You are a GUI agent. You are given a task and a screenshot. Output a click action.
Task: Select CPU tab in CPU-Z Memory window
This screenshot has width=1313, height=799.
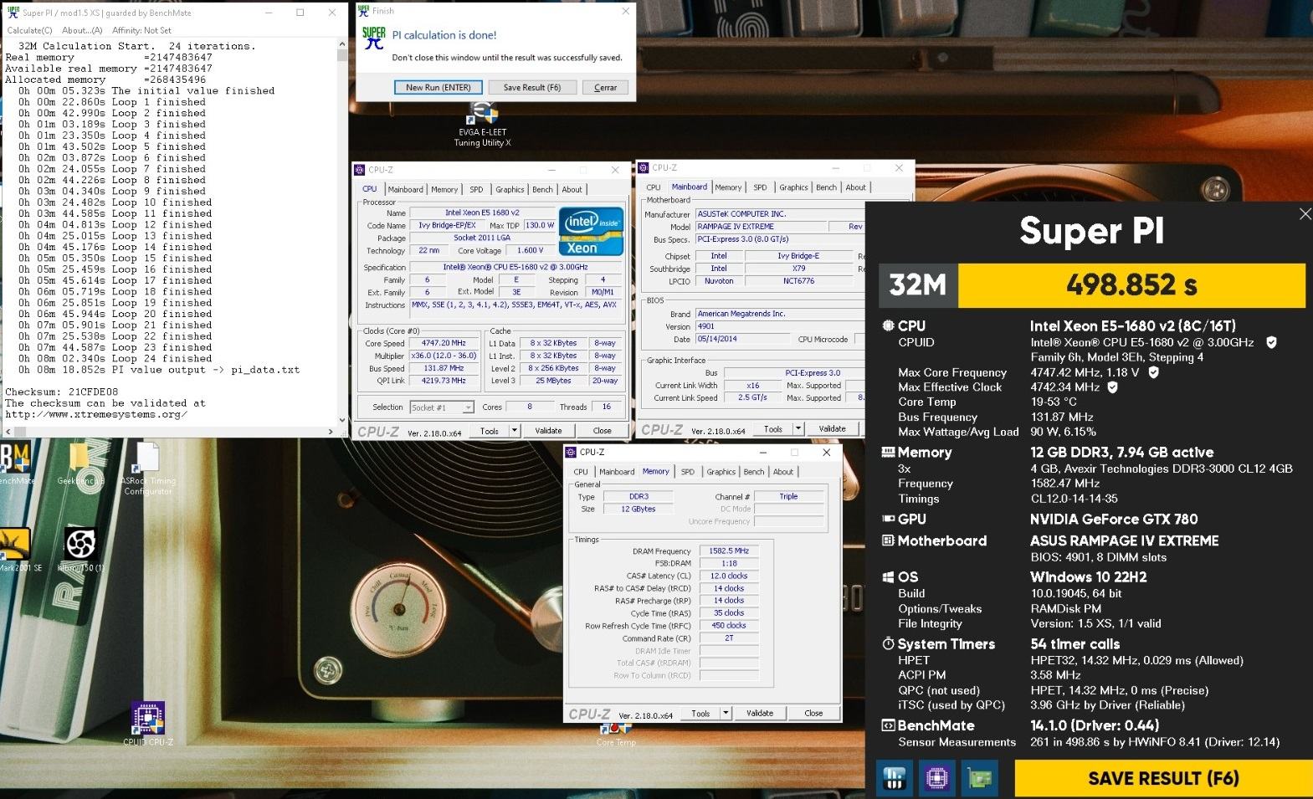tap(581, 472)
